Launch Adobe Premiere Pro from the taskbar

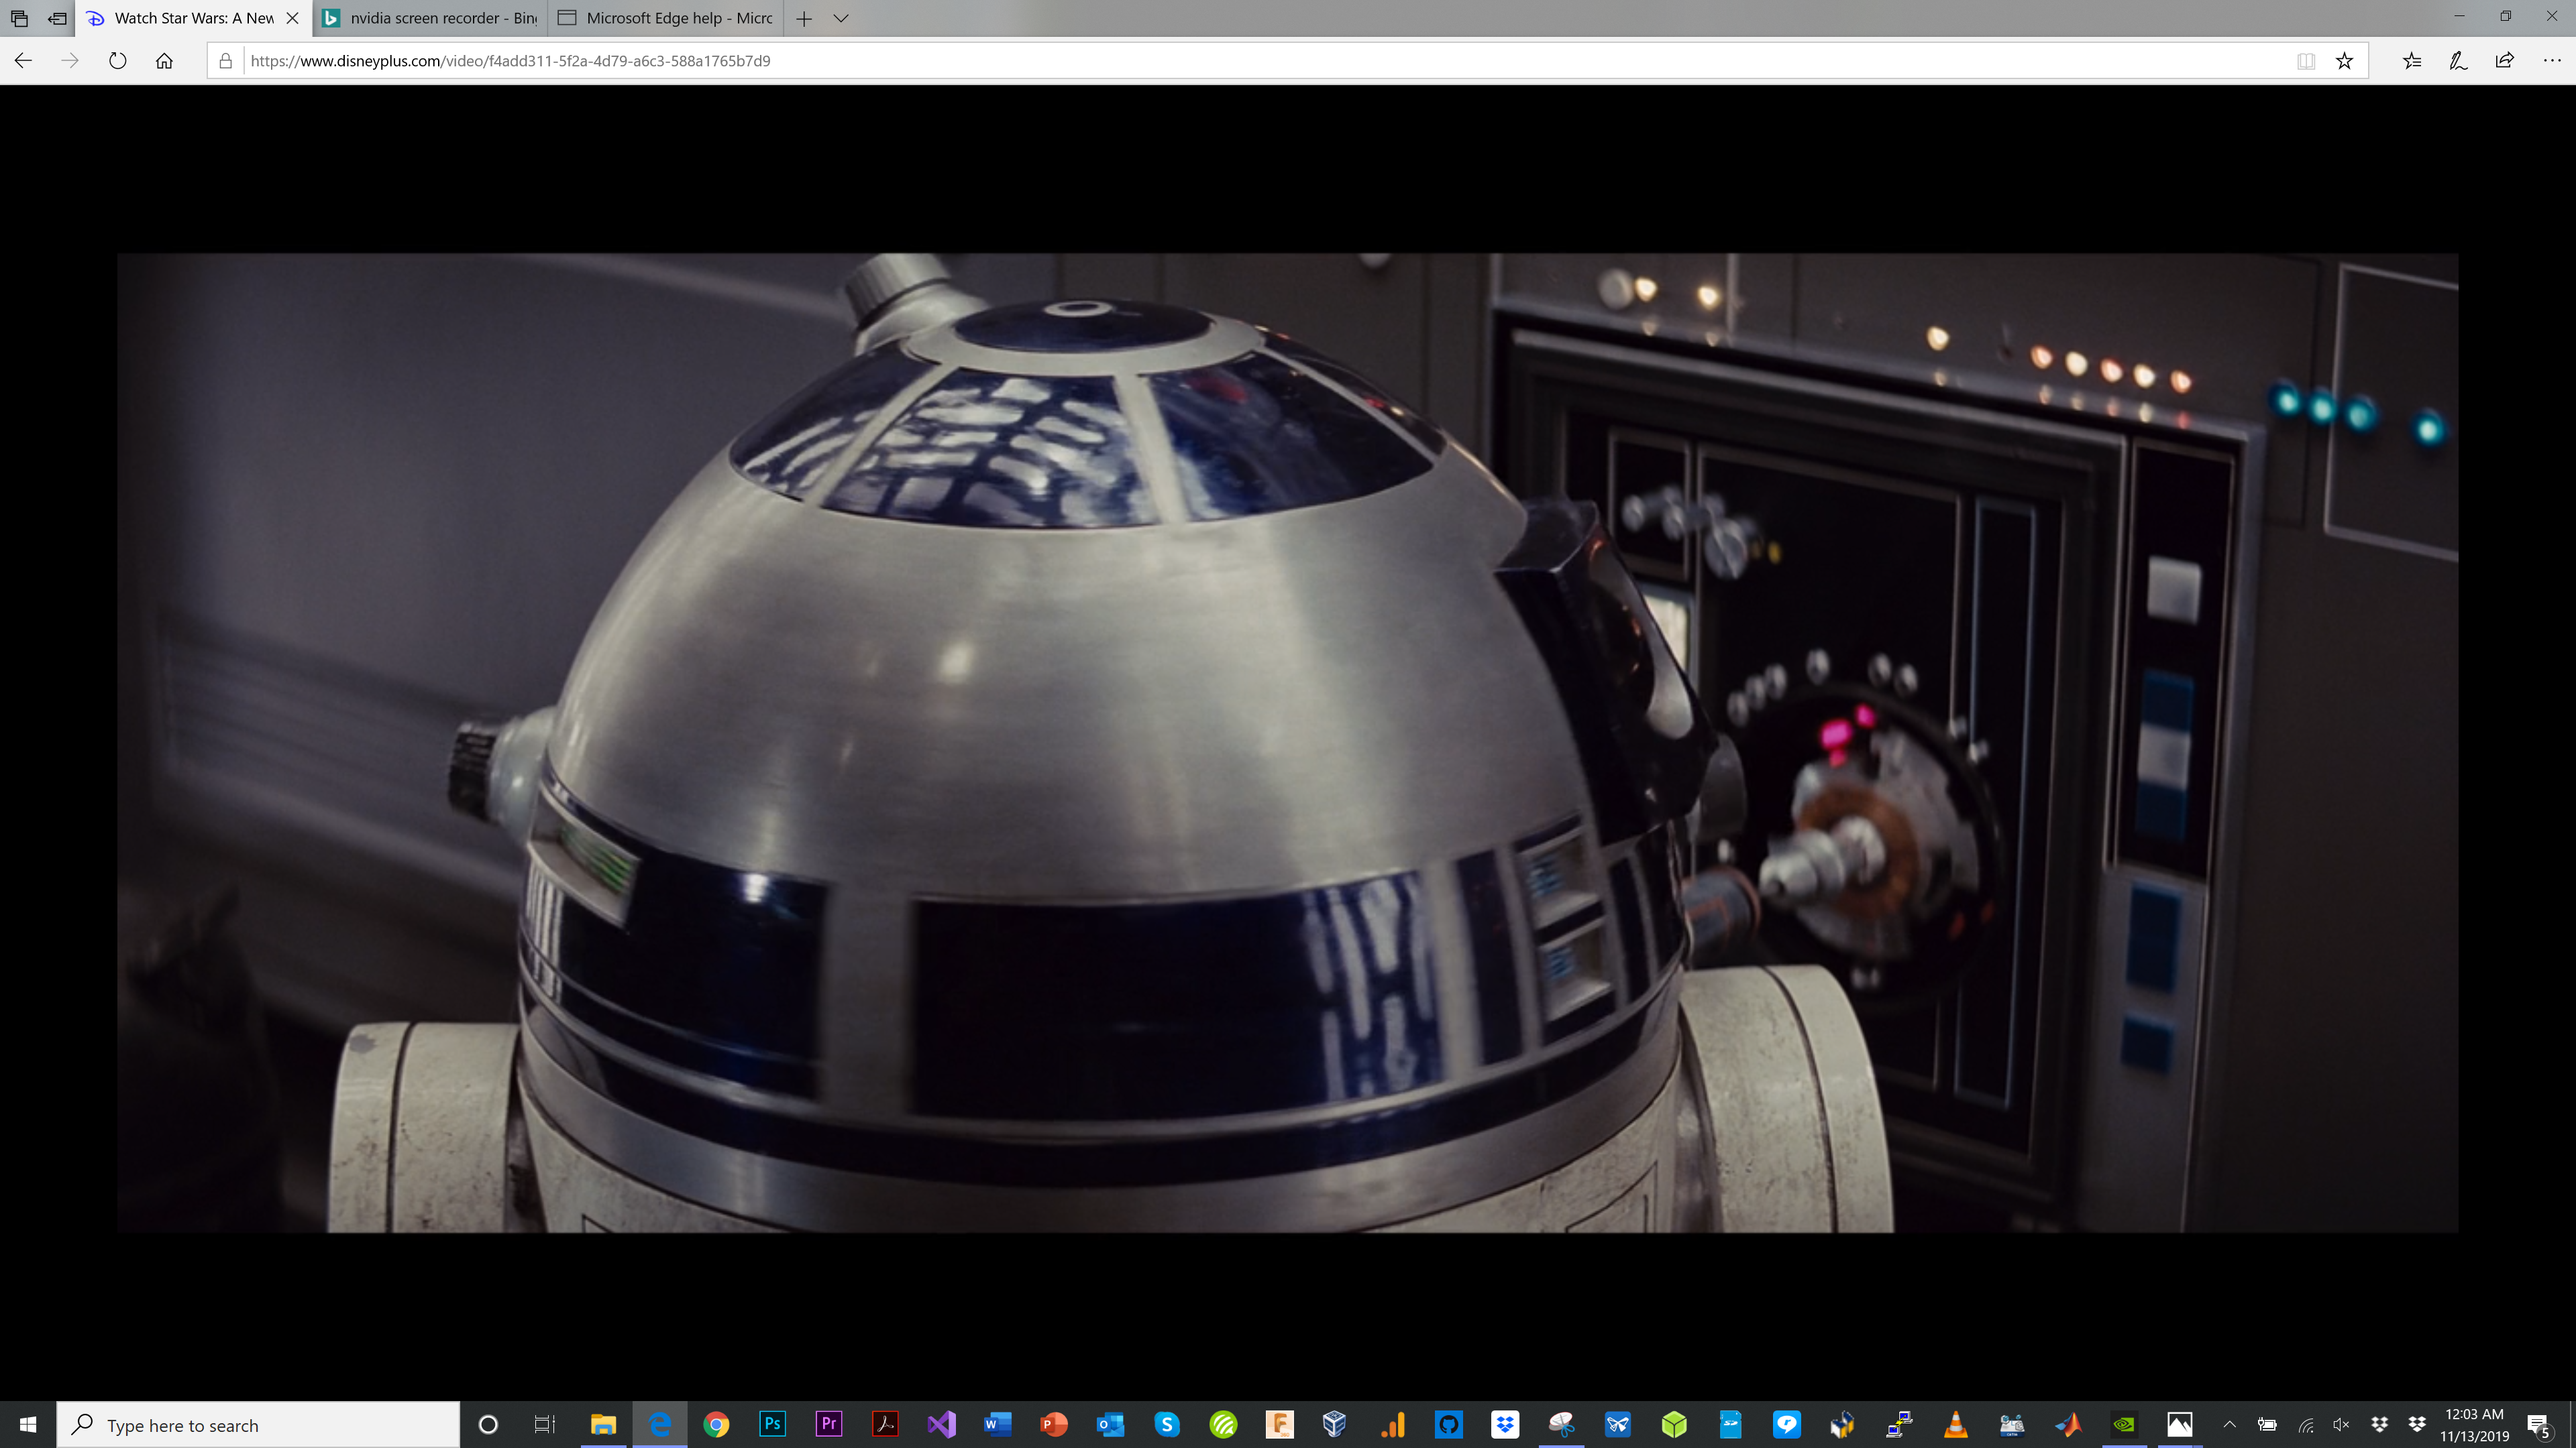pos(829,1424)
